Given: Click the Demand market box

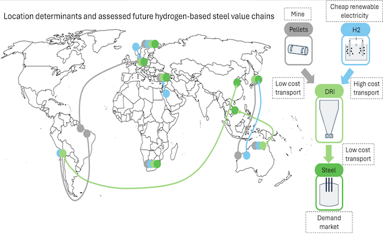Looking at the screenshot, I should click(x=329, y=222).
